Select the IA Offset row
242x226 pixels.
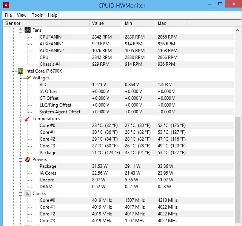pyautogui.click(x=137, y=91)
